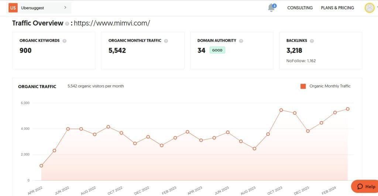This screenshot has height=196, width=378.
Task: Click help icon beside Organic Monthly Traffic
Action: point(166,41)
